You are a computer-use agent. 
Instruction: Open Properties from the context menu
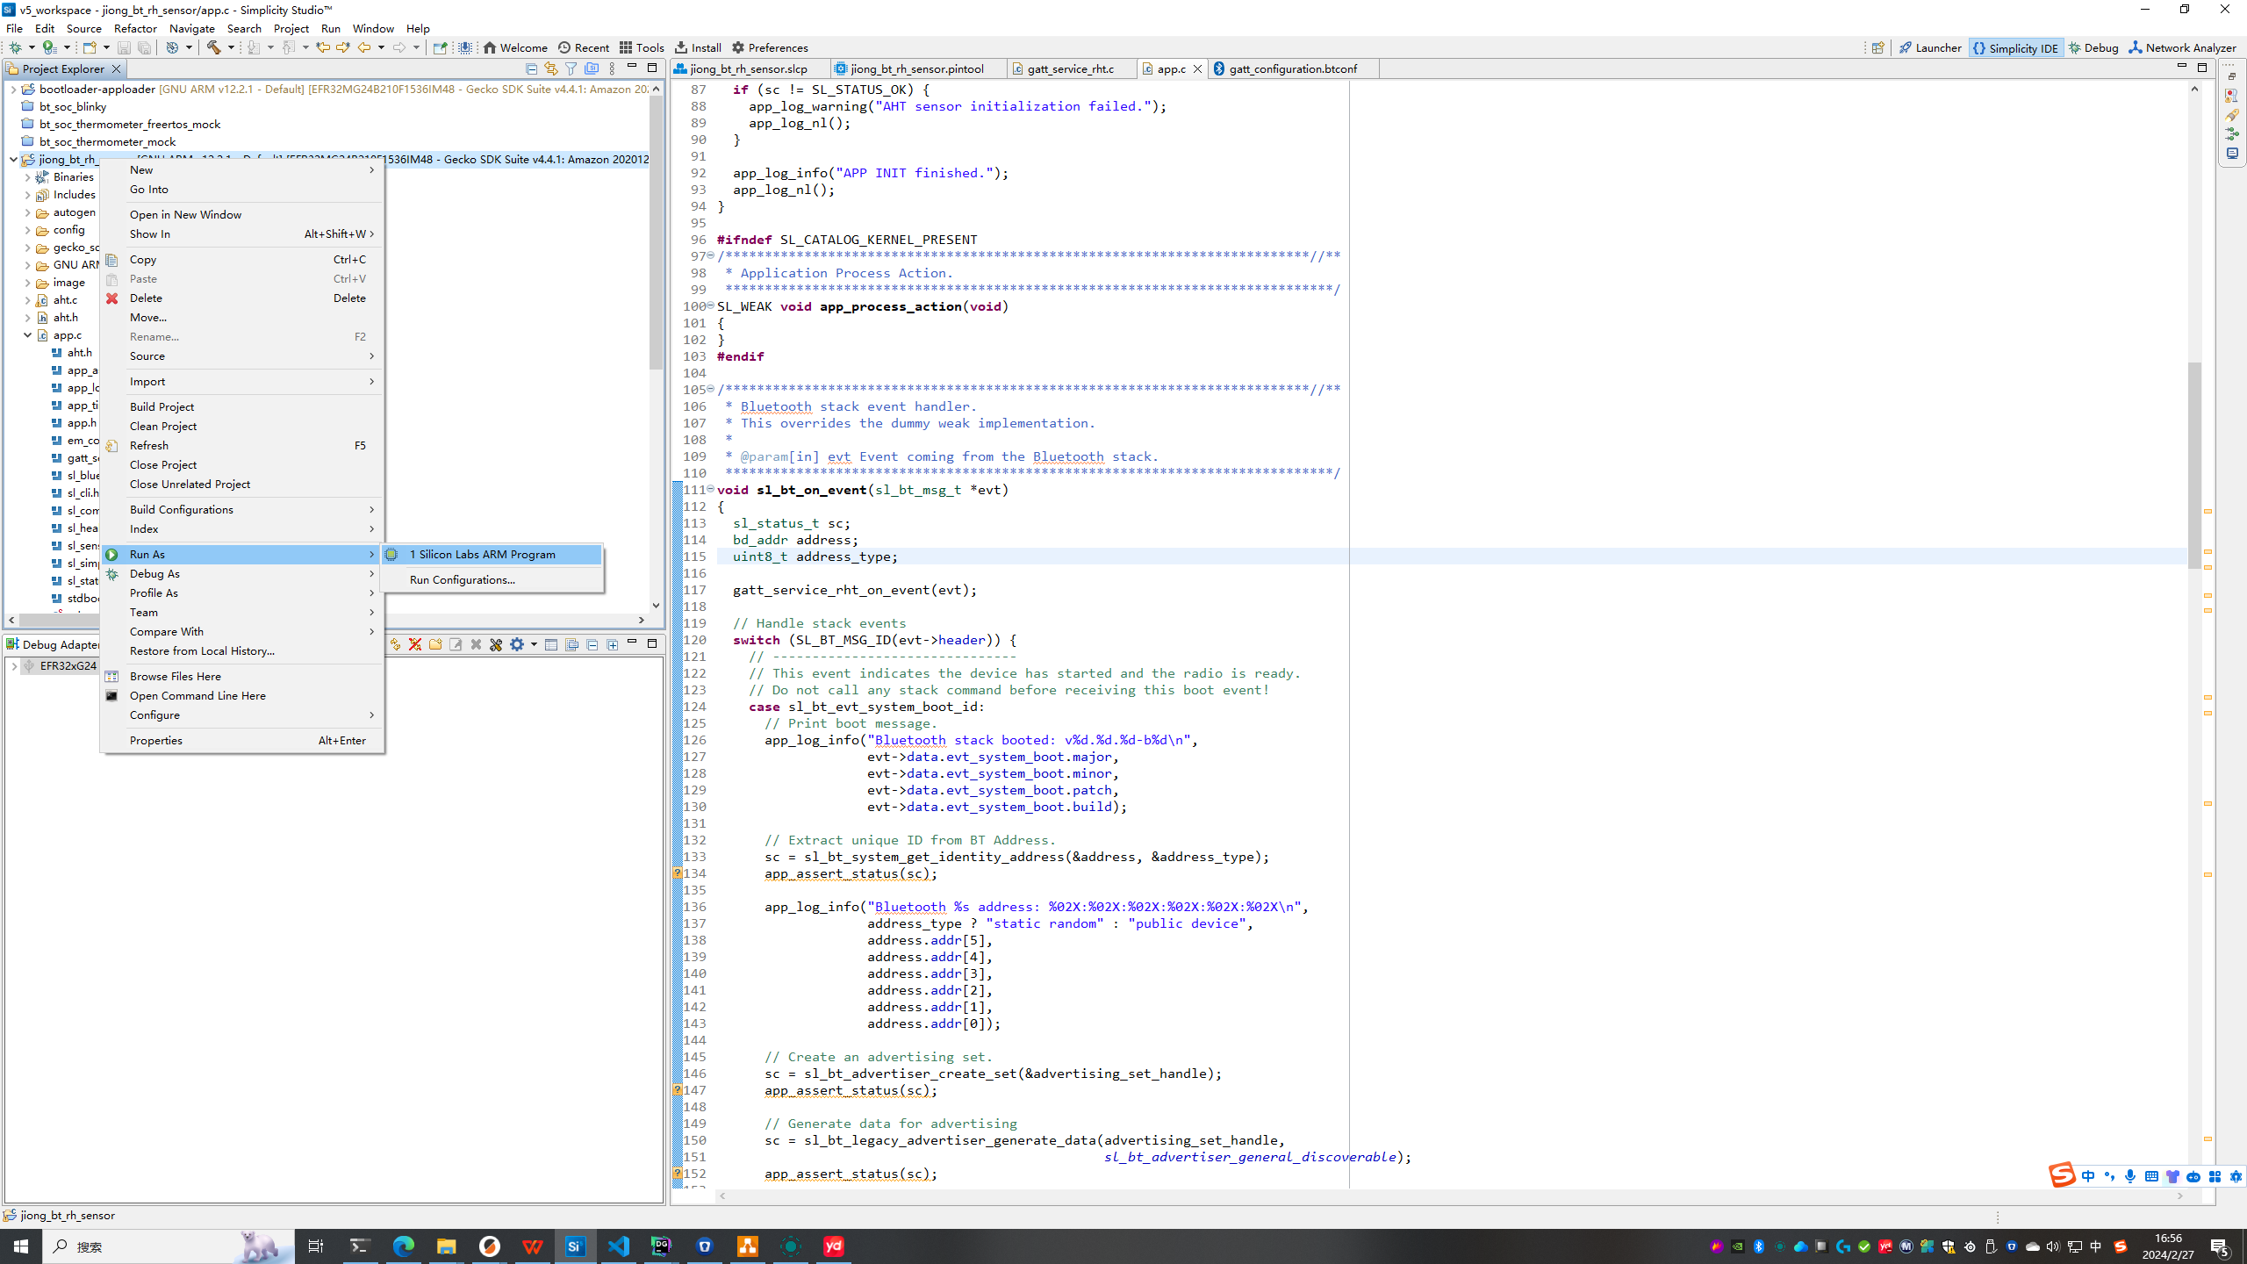coord(242,740)
